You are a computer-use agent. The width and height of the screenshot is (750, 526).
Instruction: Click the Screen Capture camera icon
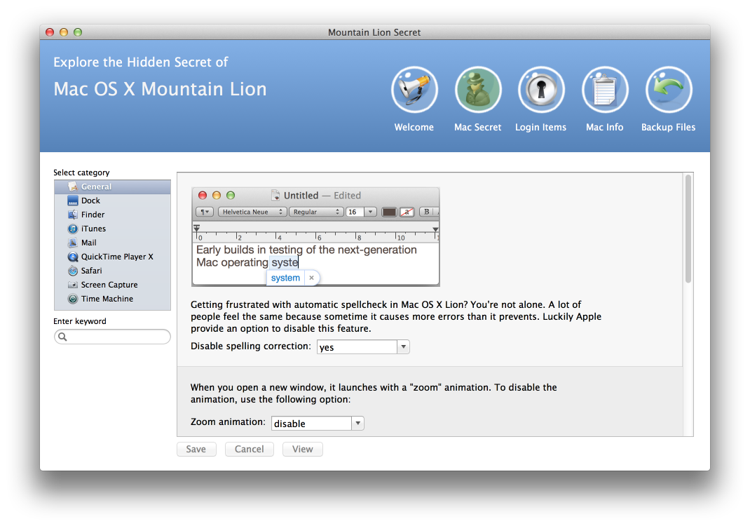pyautogui.click(x=73, y=285)
